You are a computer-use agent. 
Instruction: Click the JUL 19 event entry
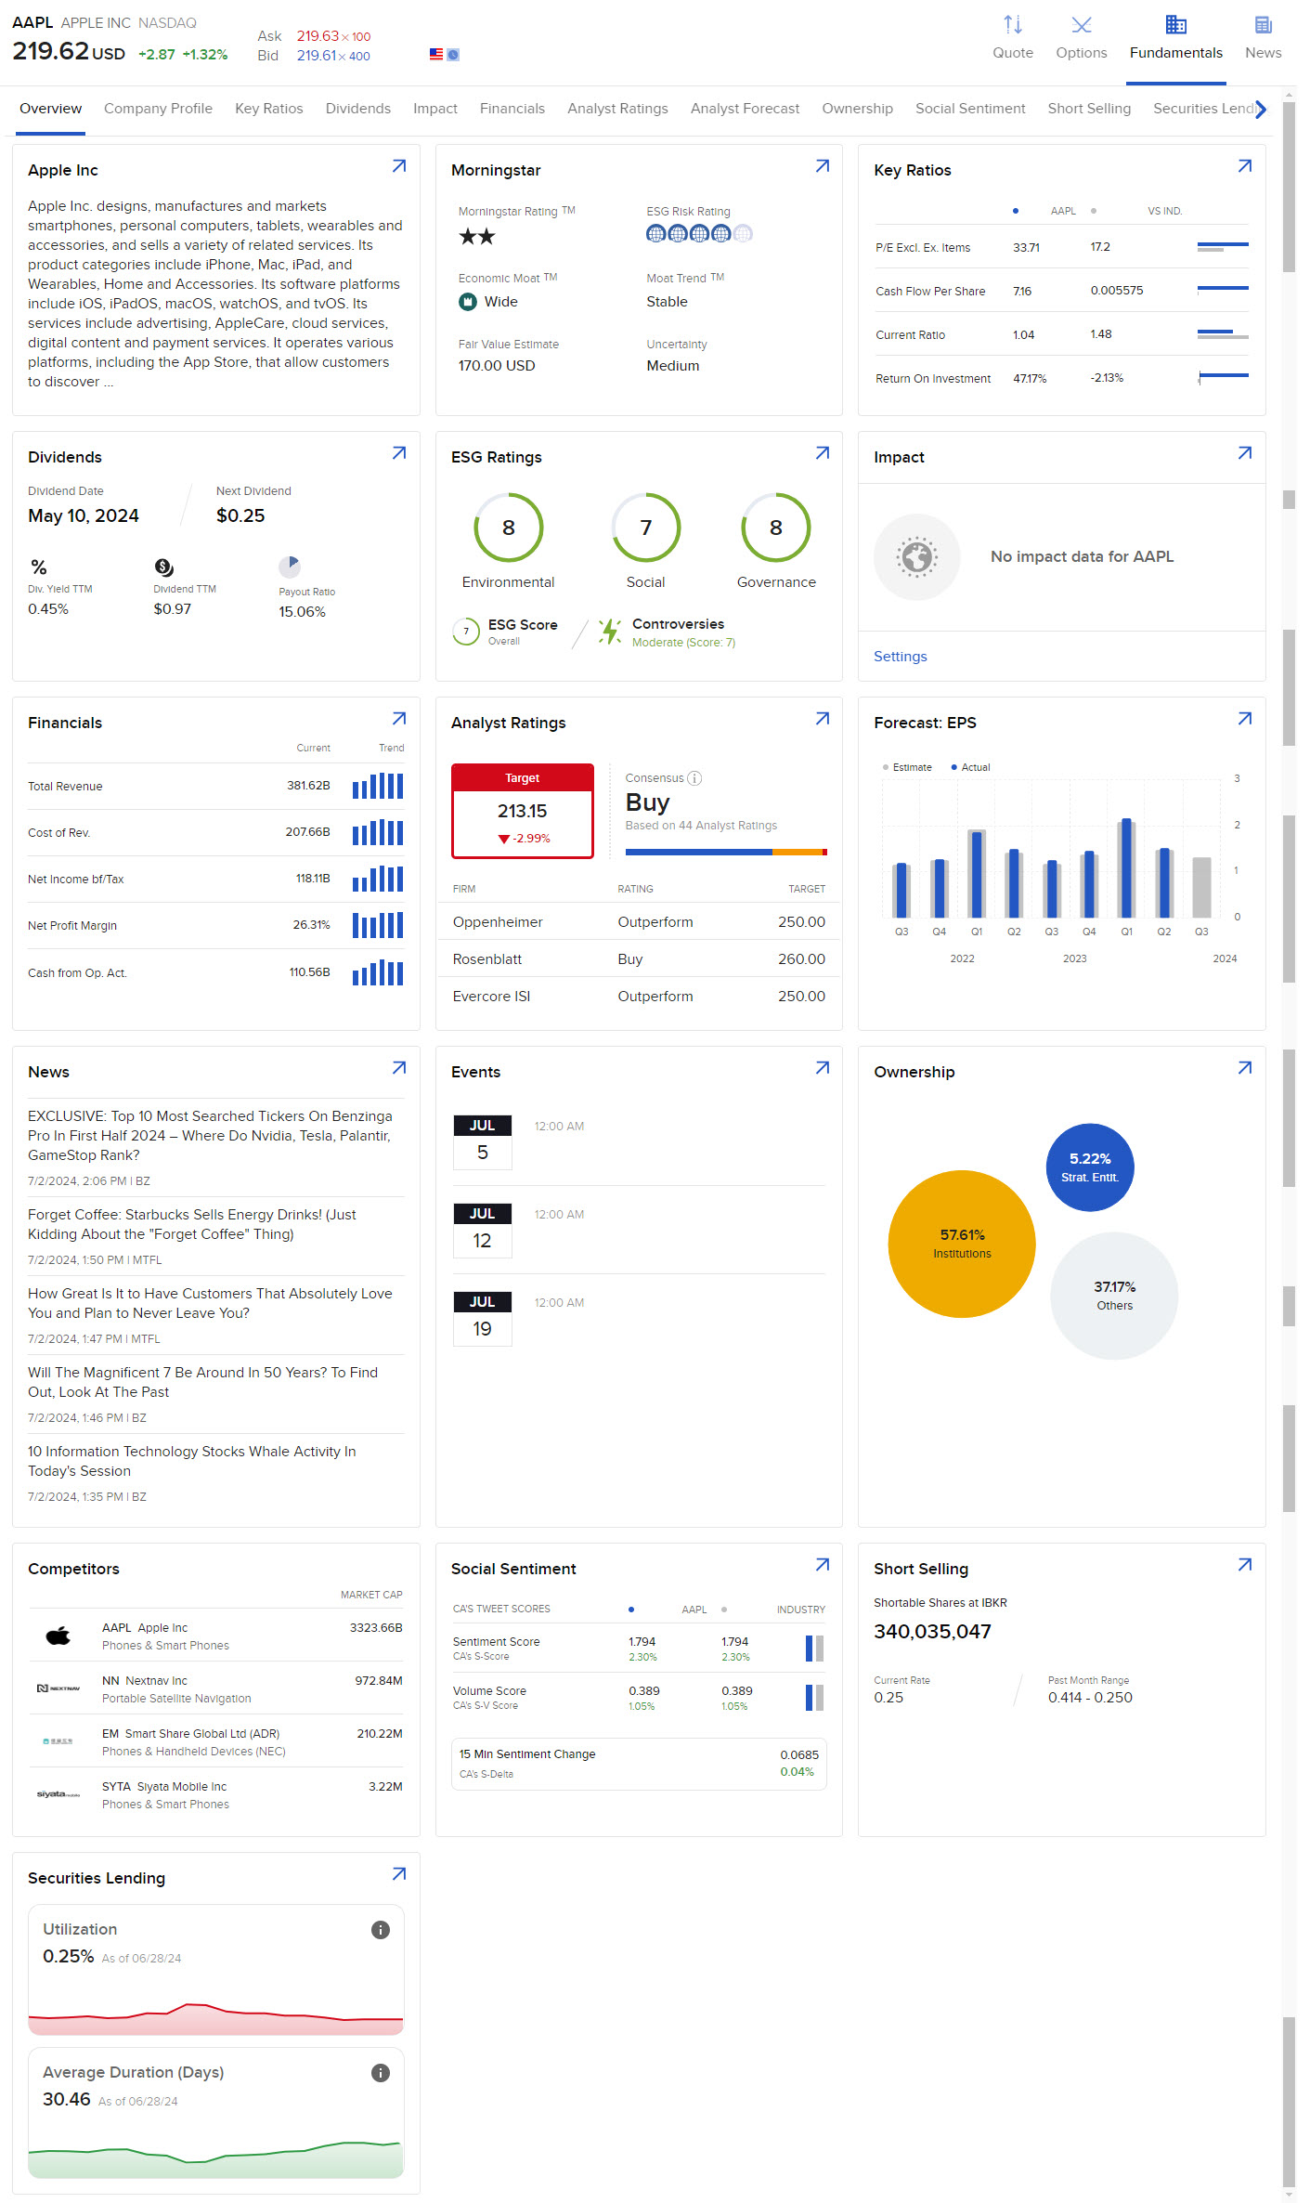[639, 1318]
